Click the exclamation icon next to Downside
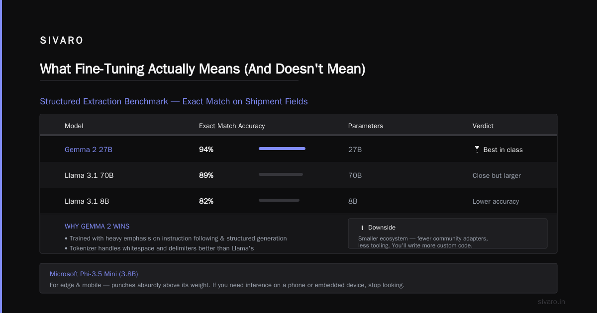 click(362, 228)
